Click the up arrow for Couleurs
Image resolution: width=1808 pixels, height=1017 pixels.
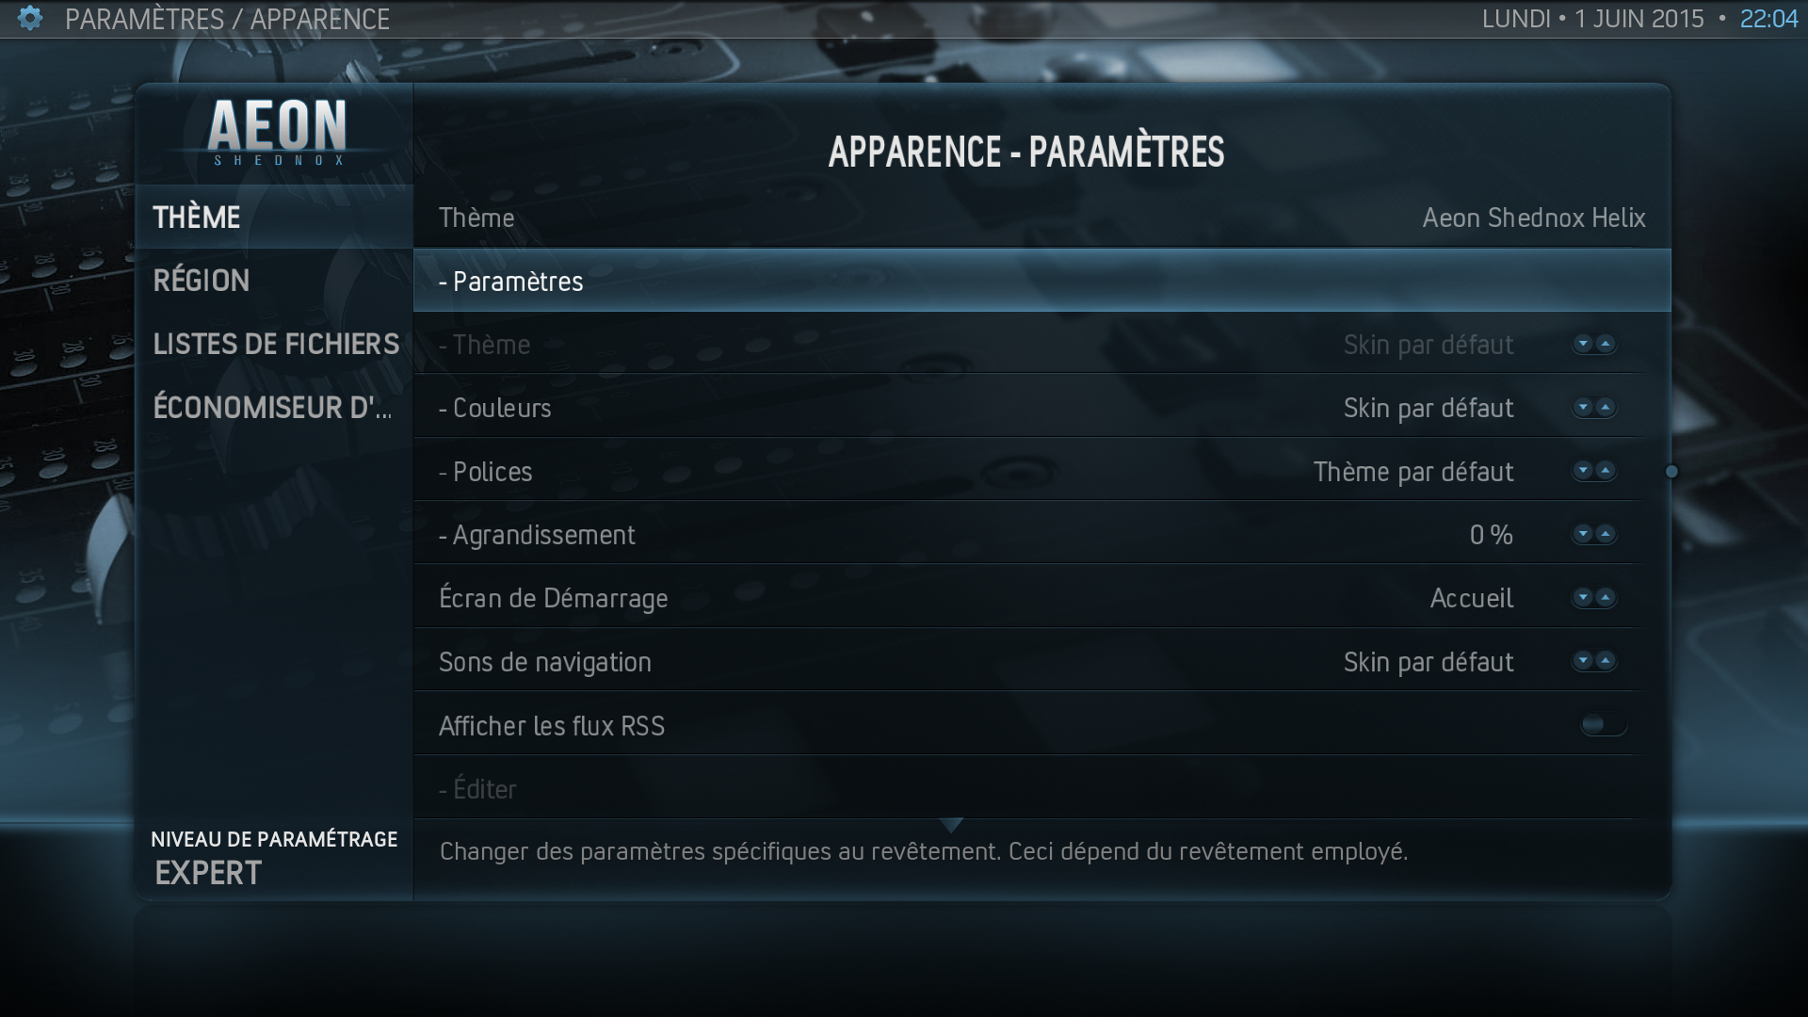[x=1606, y=407]
